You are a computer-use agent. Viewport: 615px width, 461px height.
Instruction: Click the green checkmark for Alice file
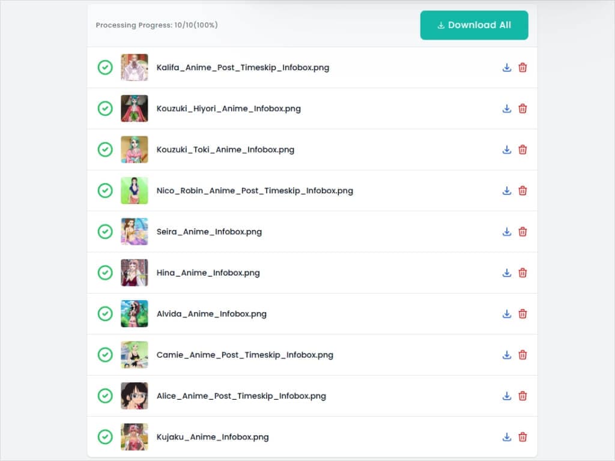click(x=105, y=396)
